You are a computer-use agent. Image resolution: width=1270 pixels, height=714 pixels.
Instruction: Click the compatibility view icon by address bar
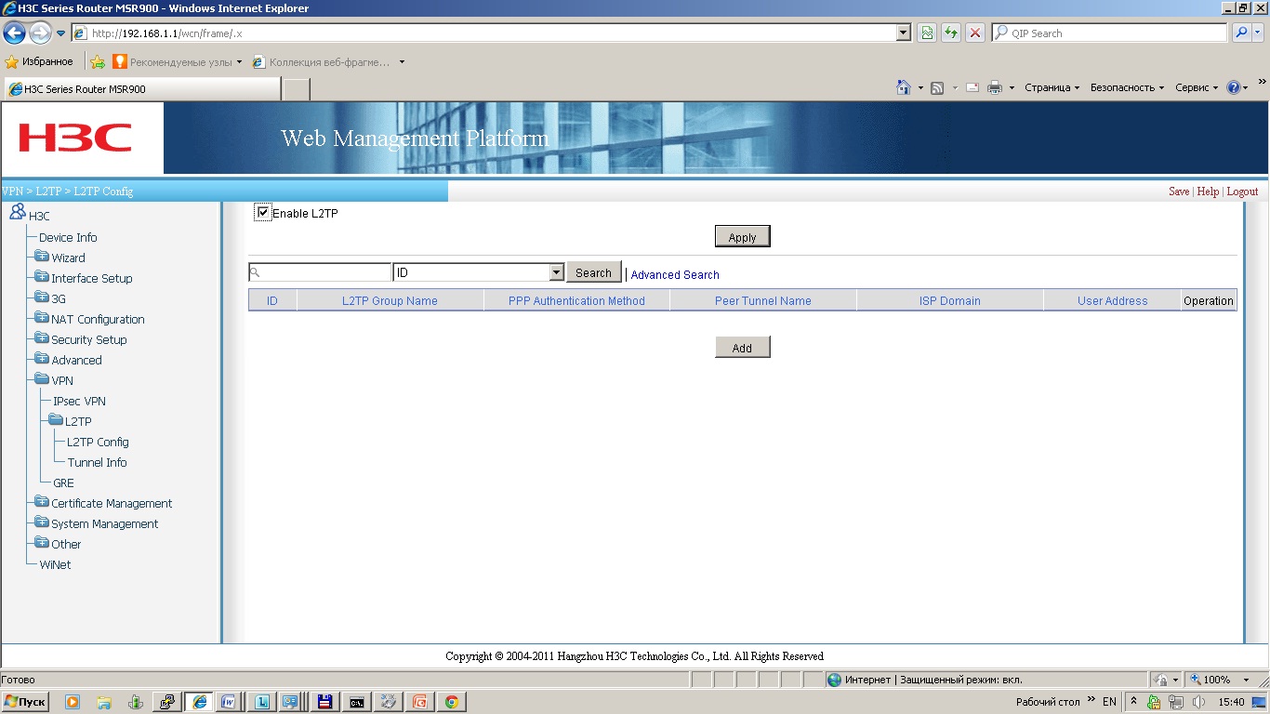[x=927, y=33]
